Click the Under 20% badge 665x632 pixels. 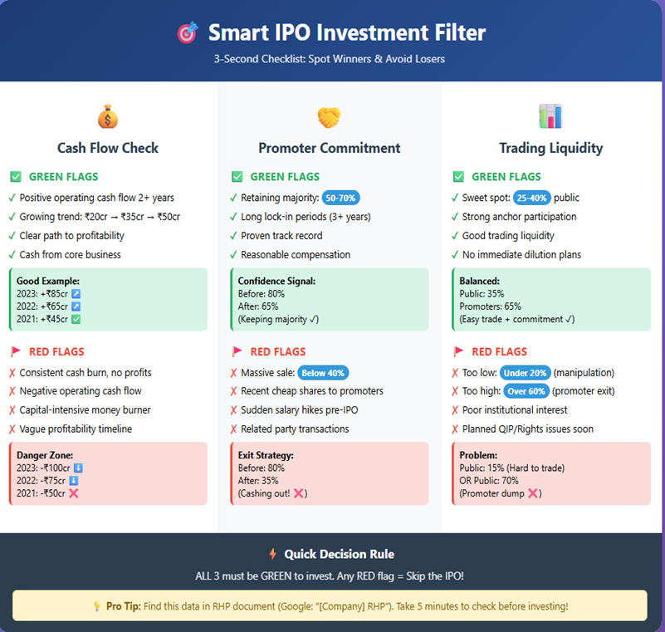(x=525, y=373)
